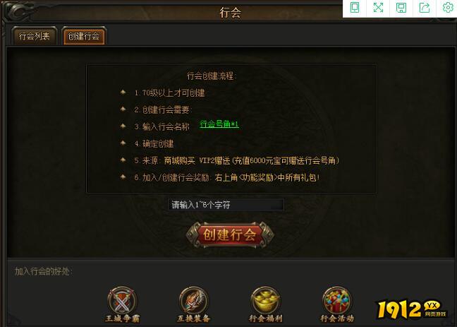Toggle fullscreen with the expand arrows icon

pos(378,7)
